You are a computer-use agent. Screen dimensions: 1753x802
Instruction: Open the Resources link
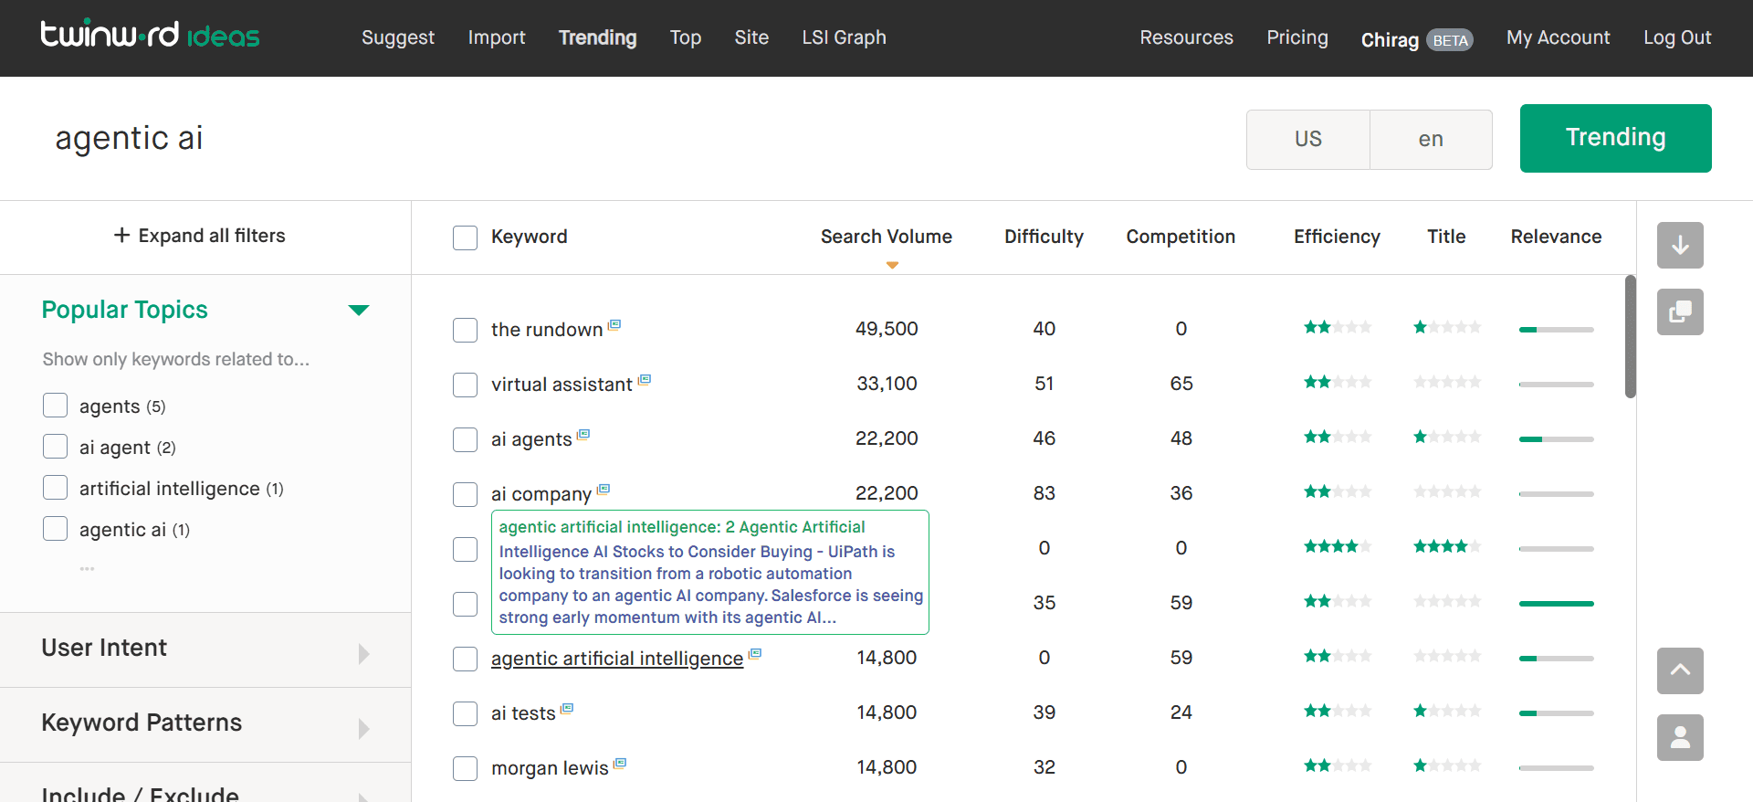point(1186,37)
